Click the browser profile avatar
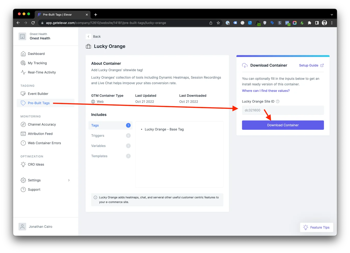The height and width of the screenshot is (253, 350). pyautogui.click(x=324, y=23)
